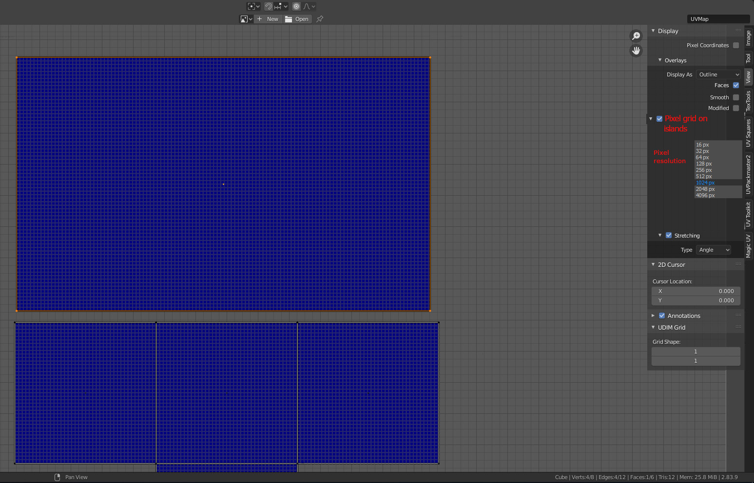This screenshot has width=754, height=483.
Task: Toggle the Annotations checkbox
Action: point(662,316)
